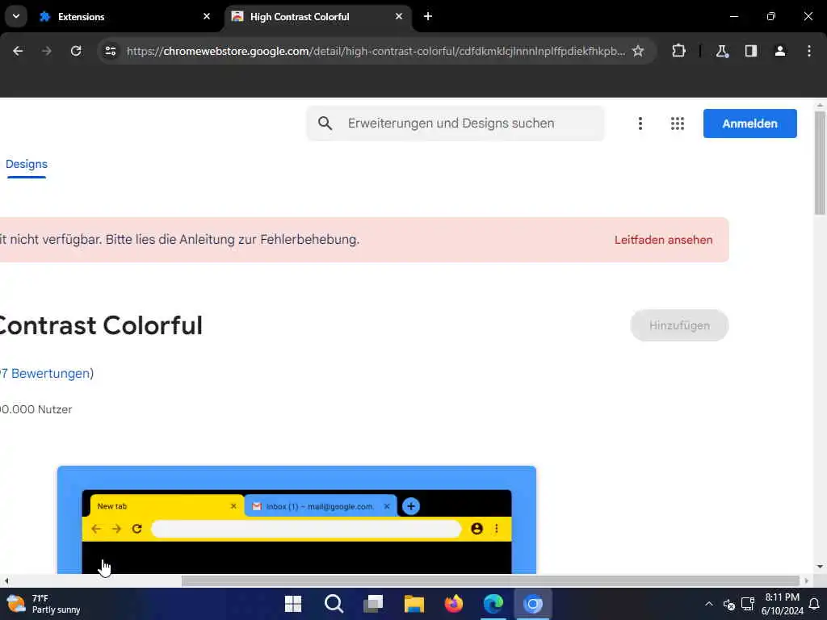Click the Chrome Web Store URL field
827x620 pixels.
click(376, 51)
